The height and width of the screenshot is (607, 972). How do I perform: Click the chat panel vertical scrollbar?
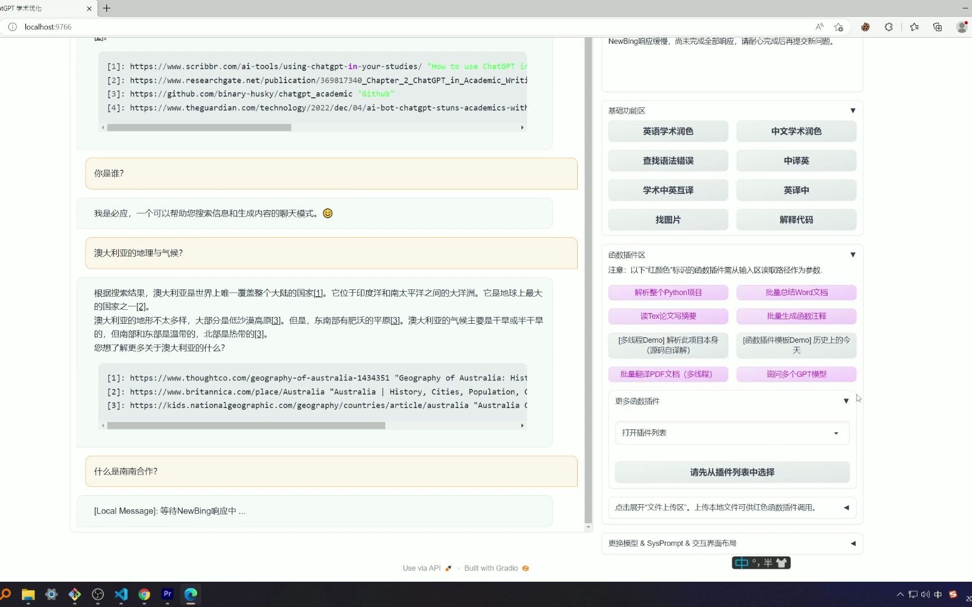click(x=588, y=280)
